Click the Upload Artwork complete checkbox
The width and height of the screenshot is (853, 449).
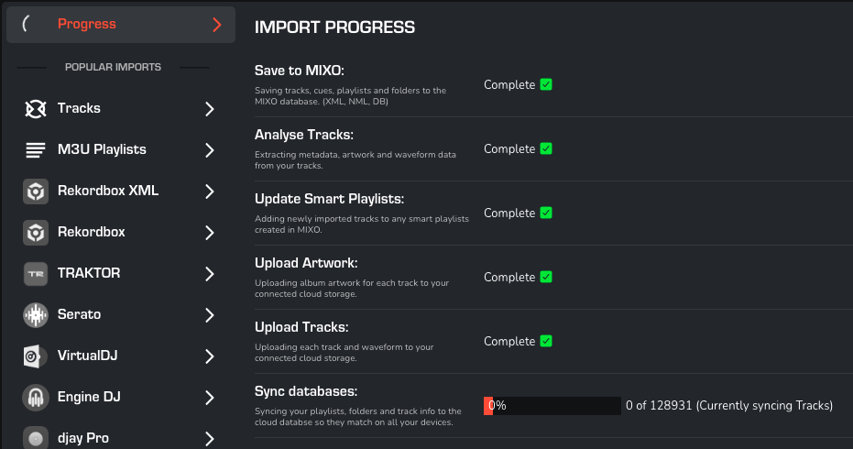coord(546,278)
